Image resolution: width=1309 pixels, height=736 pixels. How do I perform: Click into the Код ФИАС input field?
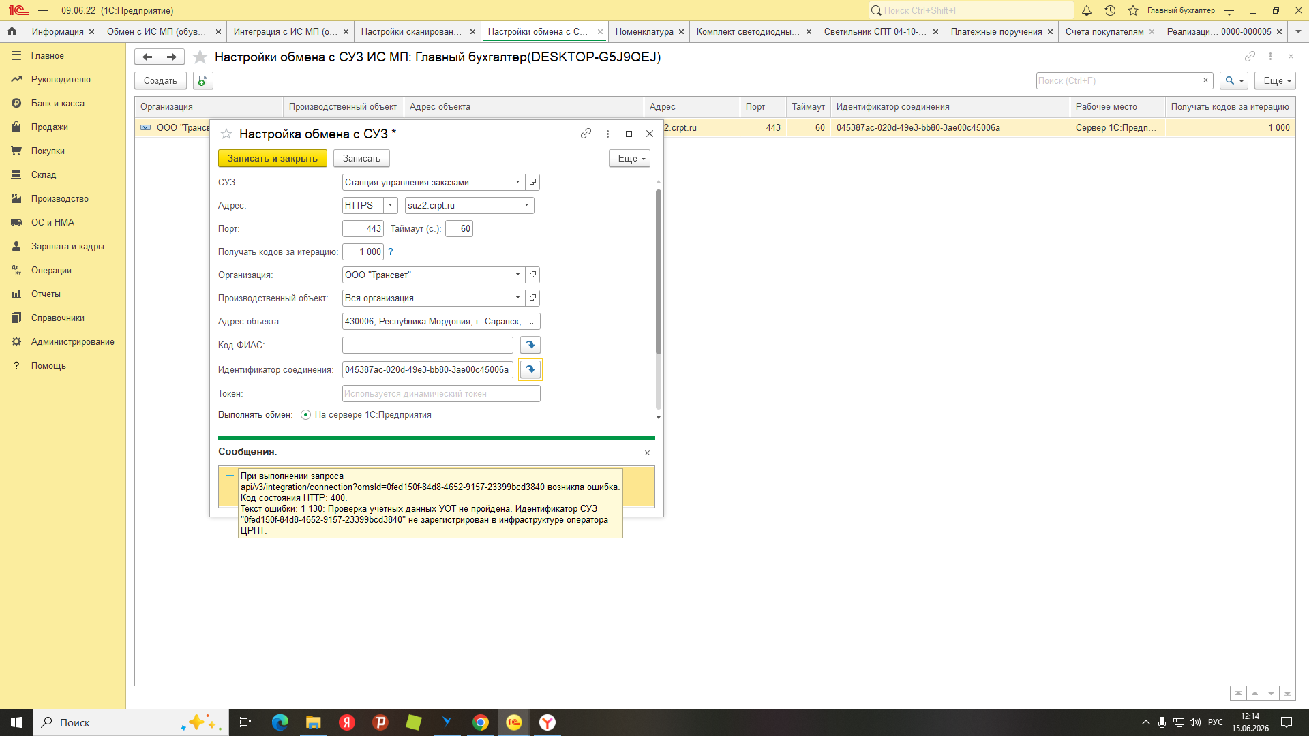pyautogui.click(x=427, y=345)
